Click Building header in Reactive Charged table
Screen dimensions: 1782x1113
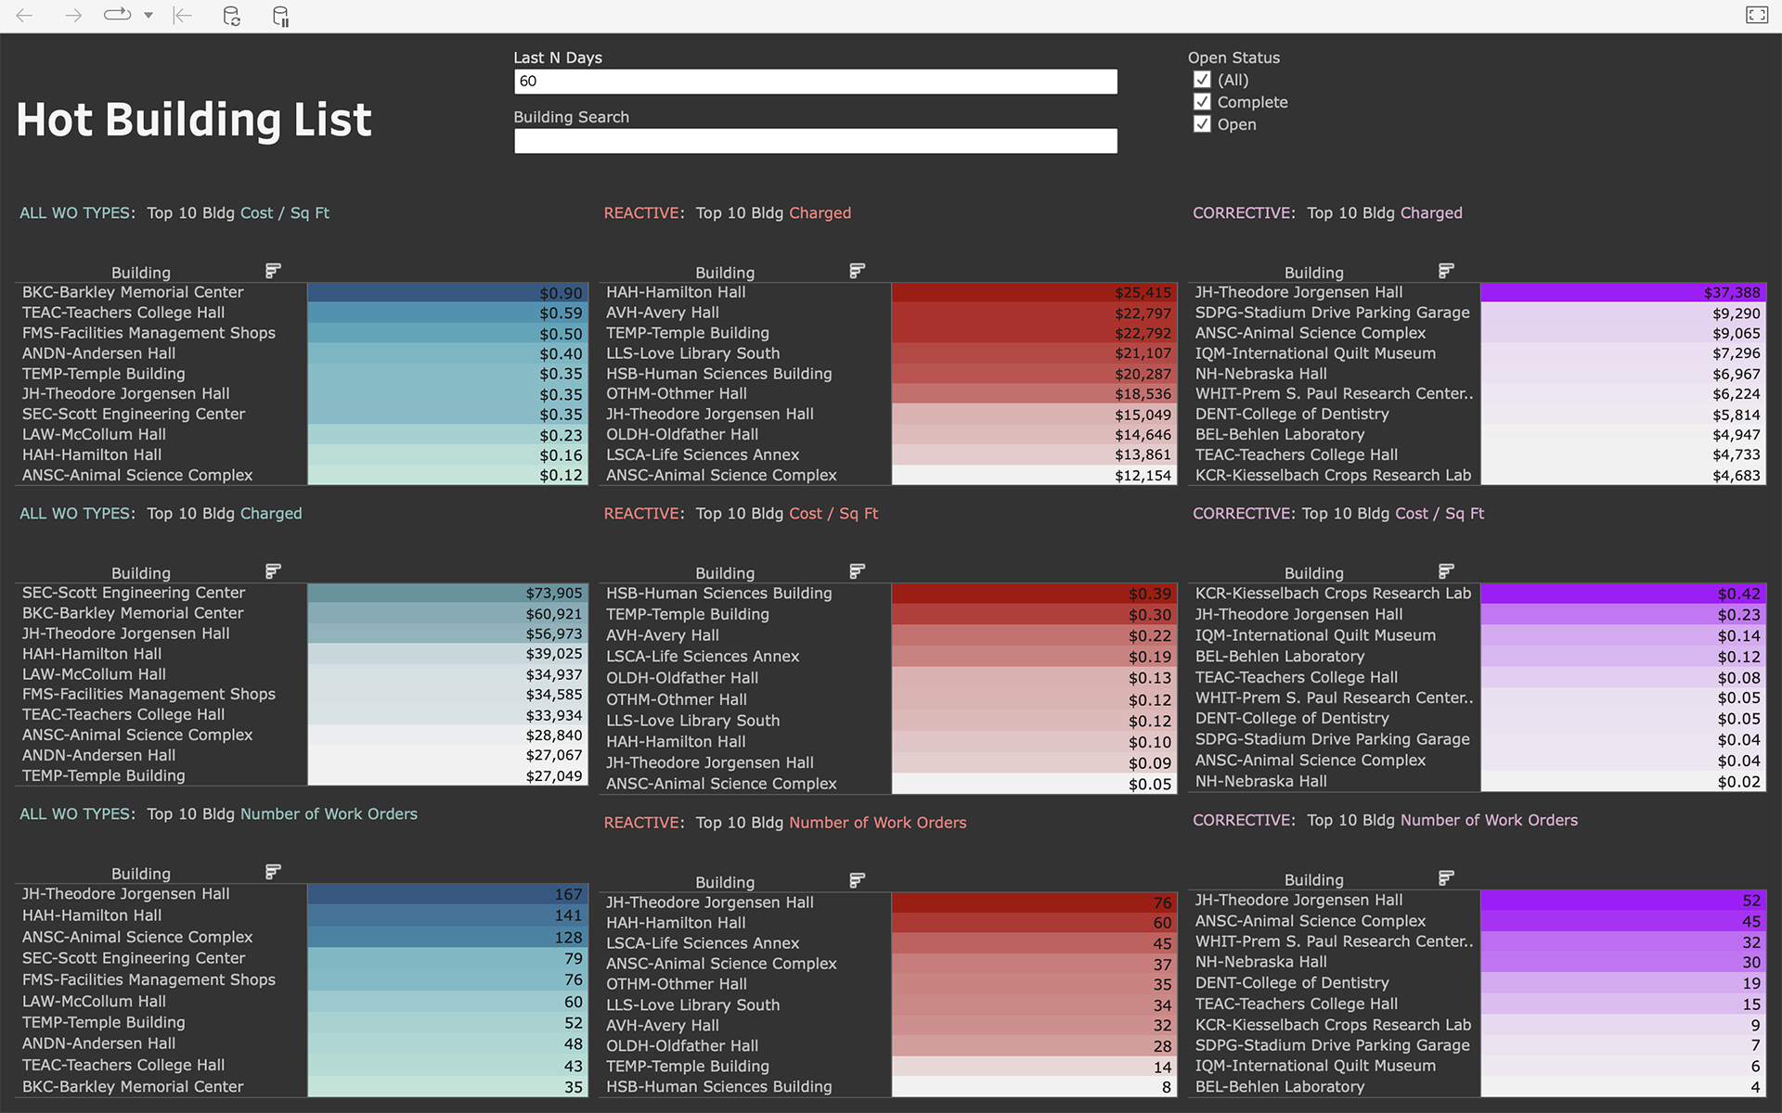724,273
